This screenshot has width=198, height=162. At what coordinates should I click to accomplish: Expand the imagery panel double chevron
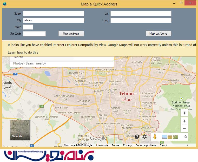click(x=186, y=137)
